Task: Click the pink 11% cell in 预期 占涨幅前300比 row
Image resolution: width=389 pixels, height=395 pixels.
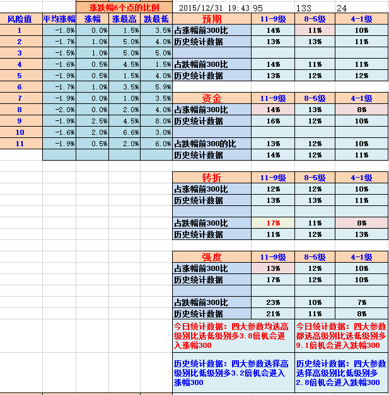Action: [x=315, y=30]
